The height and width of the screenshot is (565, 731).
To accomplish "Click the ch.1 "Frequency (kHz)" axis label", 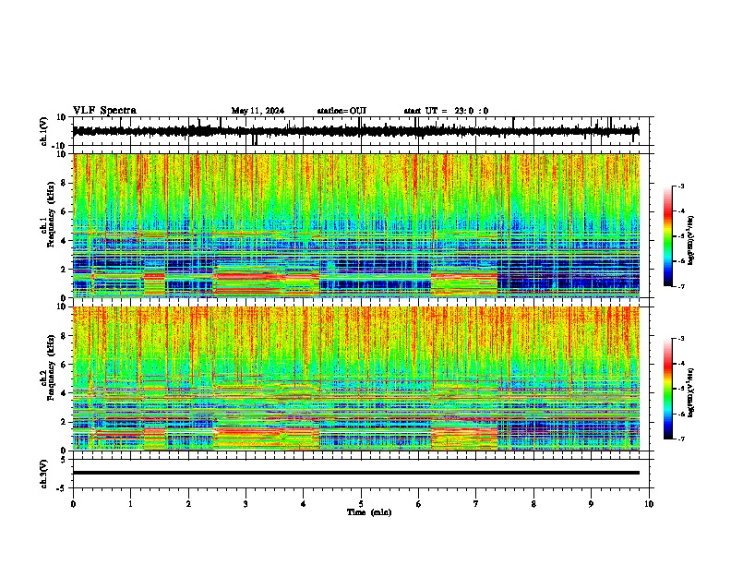I will pyautogui.click(x=51, y=214).
